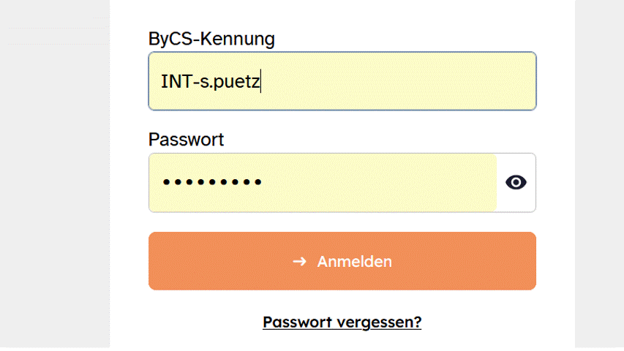Click the 'Passwort' field label
This screenshot has height=351, width=624.
pyautogui.click(x=186, y=139)
